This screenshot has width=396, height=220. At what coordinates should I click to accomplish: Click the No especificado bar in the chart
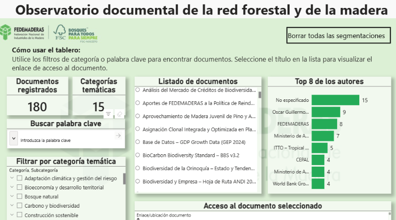point(335,100)
